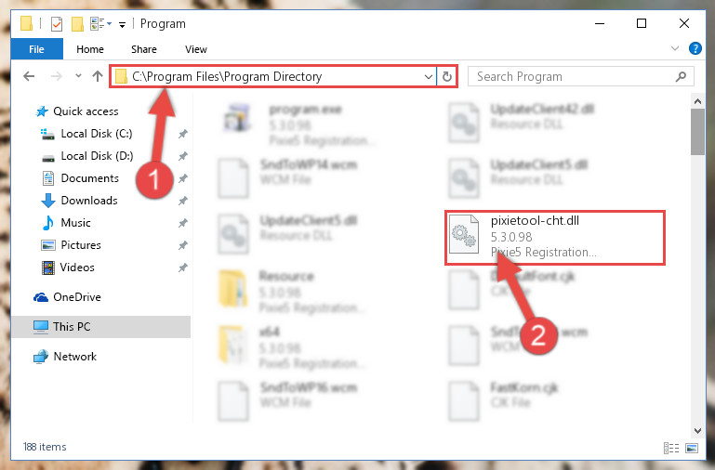715x470 pixels.
Task: Open the Help question mark icon
Action: pyautogui.click(x=695, y=48)
